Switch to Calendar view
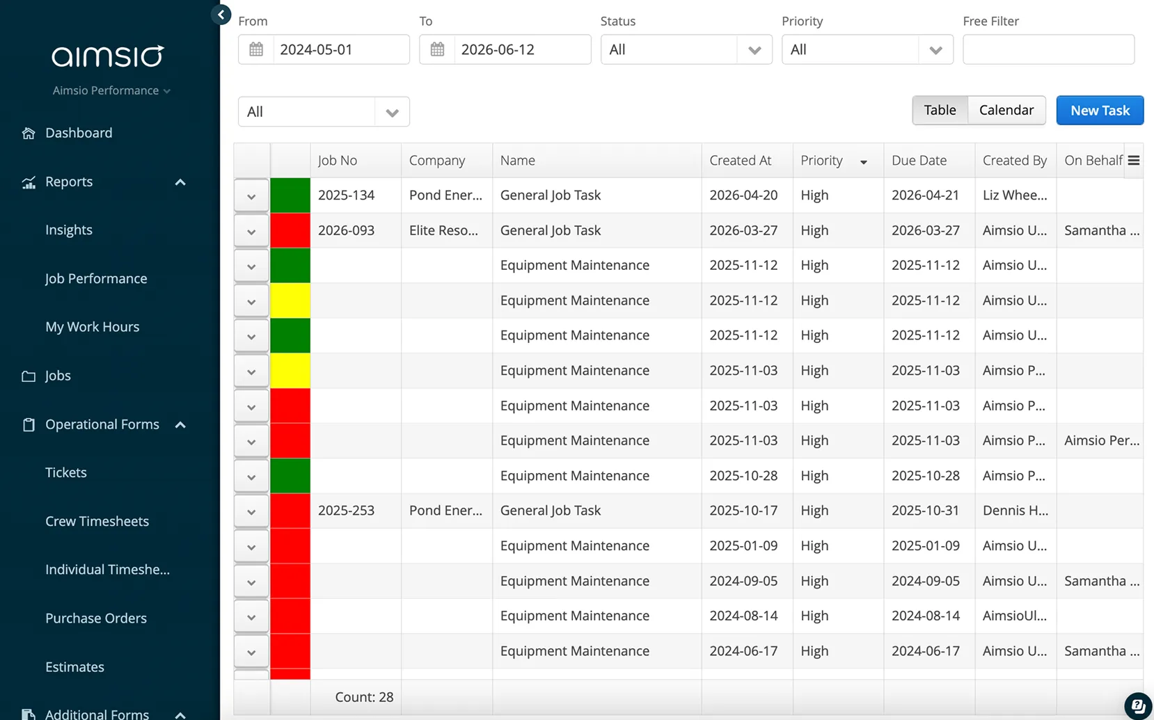1154x720 pixels. pos(1006,110)
